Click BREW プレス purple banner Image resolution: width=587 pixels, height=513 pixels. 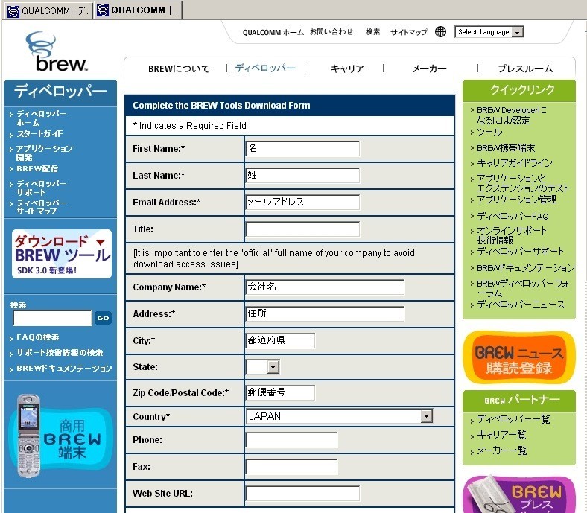point(519,494)
